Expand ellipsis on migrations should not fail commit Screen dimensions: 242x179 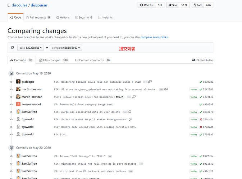[x=141, y=164]
